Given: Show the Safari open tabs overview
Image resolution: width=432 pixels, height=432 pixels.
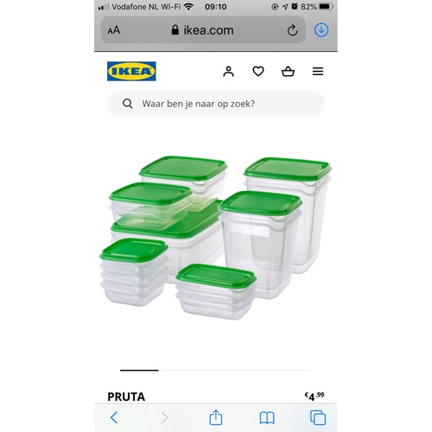Looking at the screenshot, I should coord(318,417).
